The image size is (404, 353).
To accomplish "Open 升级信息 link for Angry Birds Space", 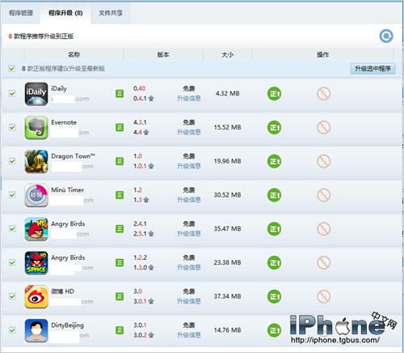I will click(189, 267).
